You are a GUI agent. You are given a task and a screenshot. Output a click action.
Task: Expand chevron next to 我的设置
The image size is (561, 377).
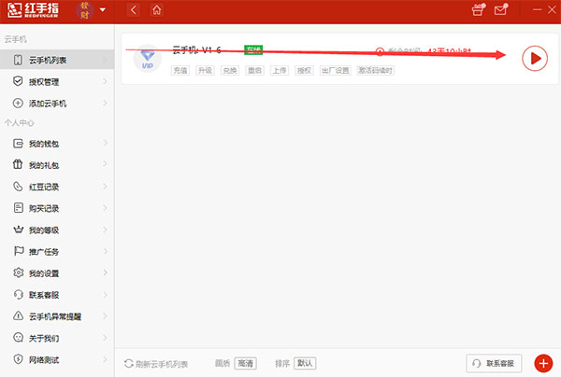coord(105,272)
